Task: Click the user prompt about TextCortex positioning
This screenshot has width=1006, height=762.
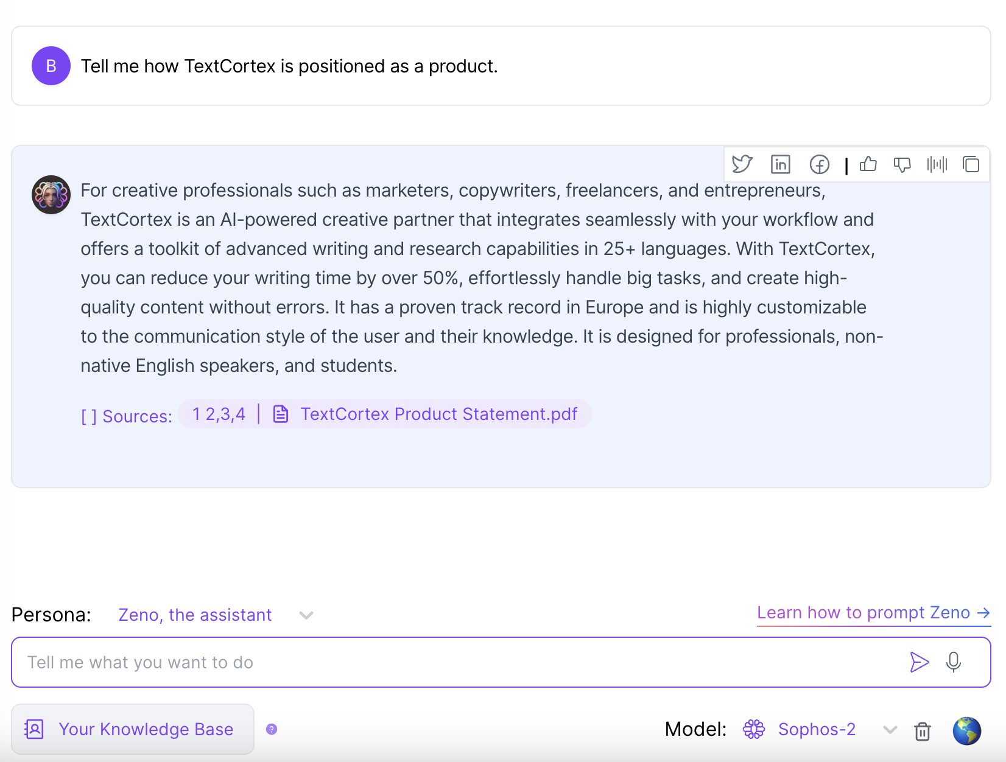Action: [x=289, y=66]
